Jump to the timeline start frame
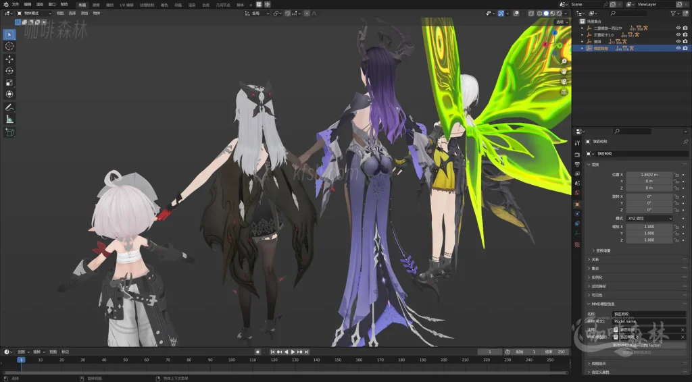 273,352
